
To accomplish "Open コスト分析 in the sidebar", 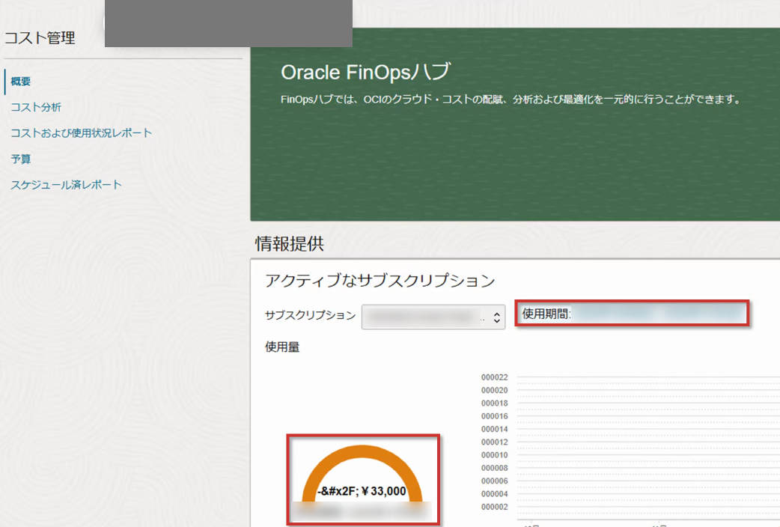I will [x=36, y=108].
